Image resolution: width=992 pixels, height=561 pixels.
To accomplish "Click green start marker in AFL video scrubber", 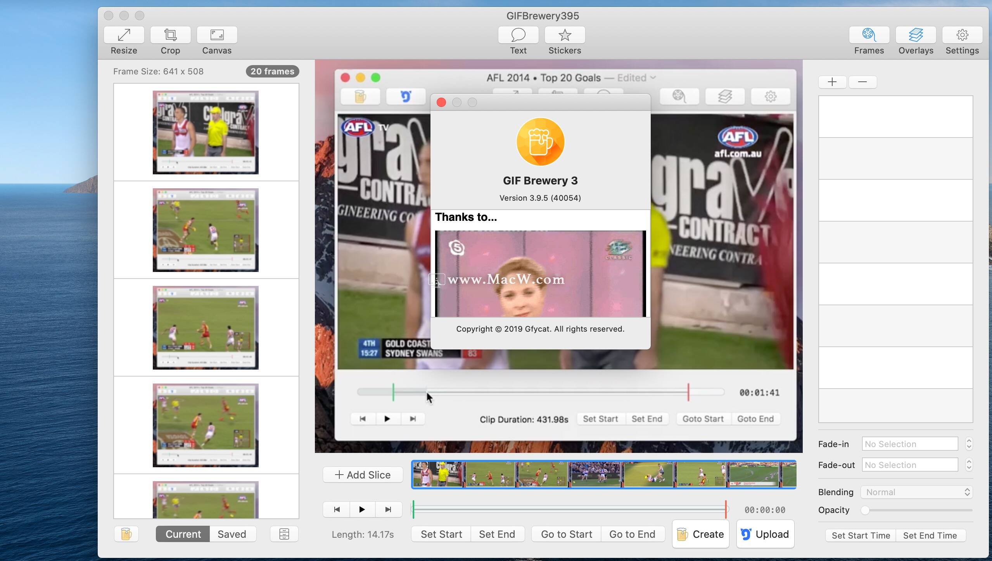I will pyautogui.click(x=393, y=392).
